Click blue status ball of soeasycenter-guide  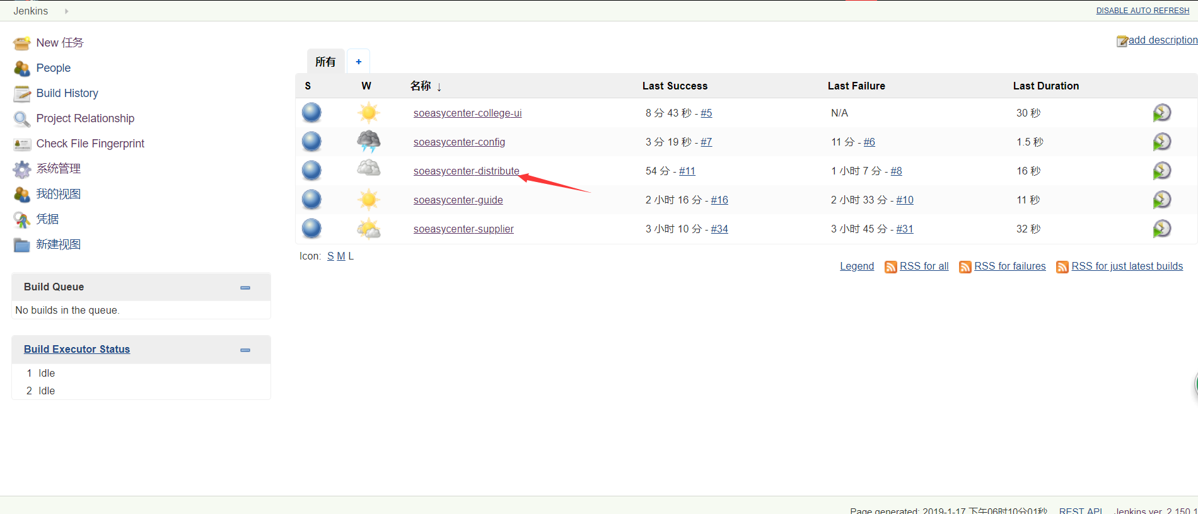click(x=311, y=200)
